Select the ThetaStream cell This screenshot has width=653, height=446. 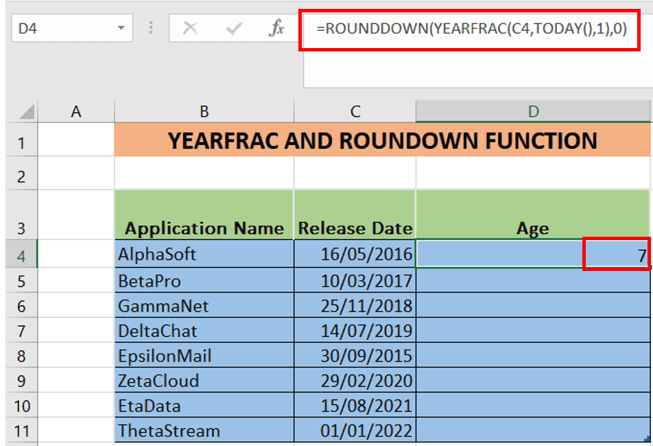click(x=204, y=430)
